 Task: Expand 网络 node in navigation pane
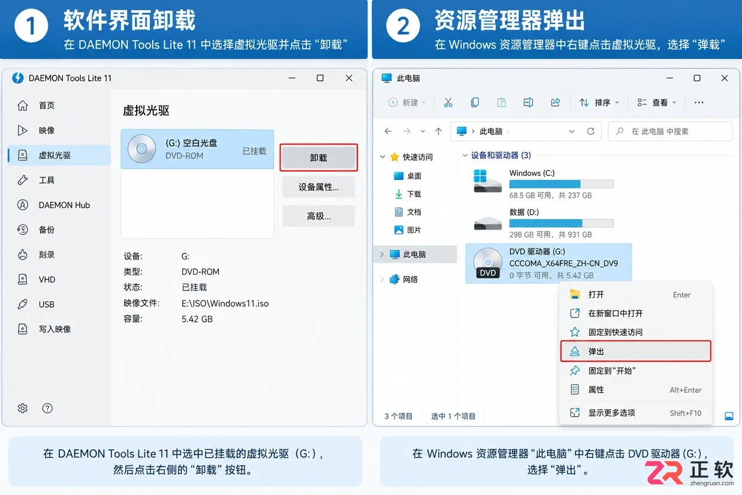click(x=382, y=280)
